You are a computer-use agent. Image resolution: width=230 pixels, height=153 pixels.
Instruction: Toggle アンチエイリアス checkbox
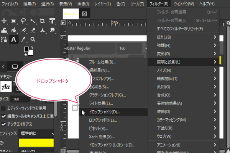(x=3, y=124)
